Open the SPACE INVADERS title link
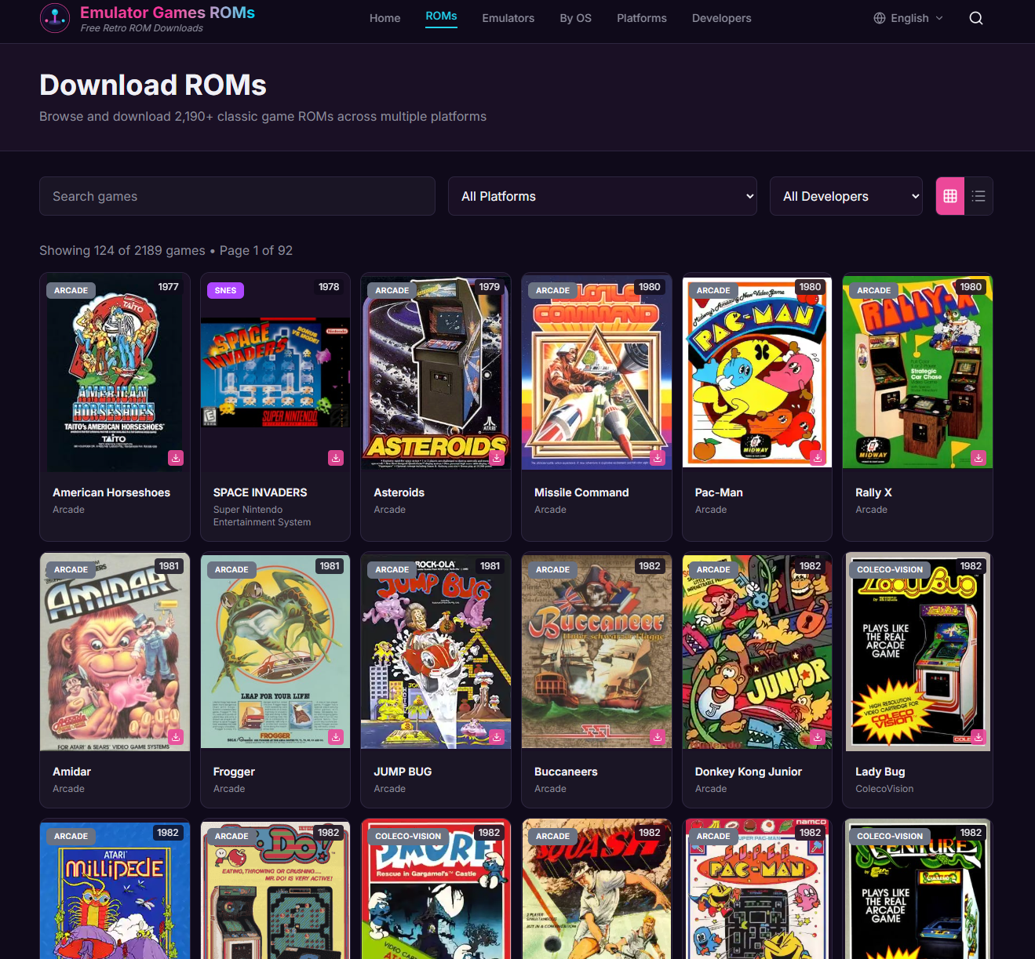The width and height of the screenshot is (1035, 959). point(260,492)
